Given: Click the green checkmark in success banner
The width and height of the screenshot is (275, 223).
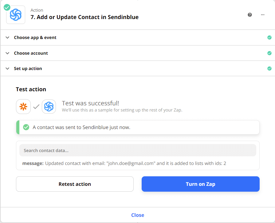Looking at the screenshot, I should (26, 127).
